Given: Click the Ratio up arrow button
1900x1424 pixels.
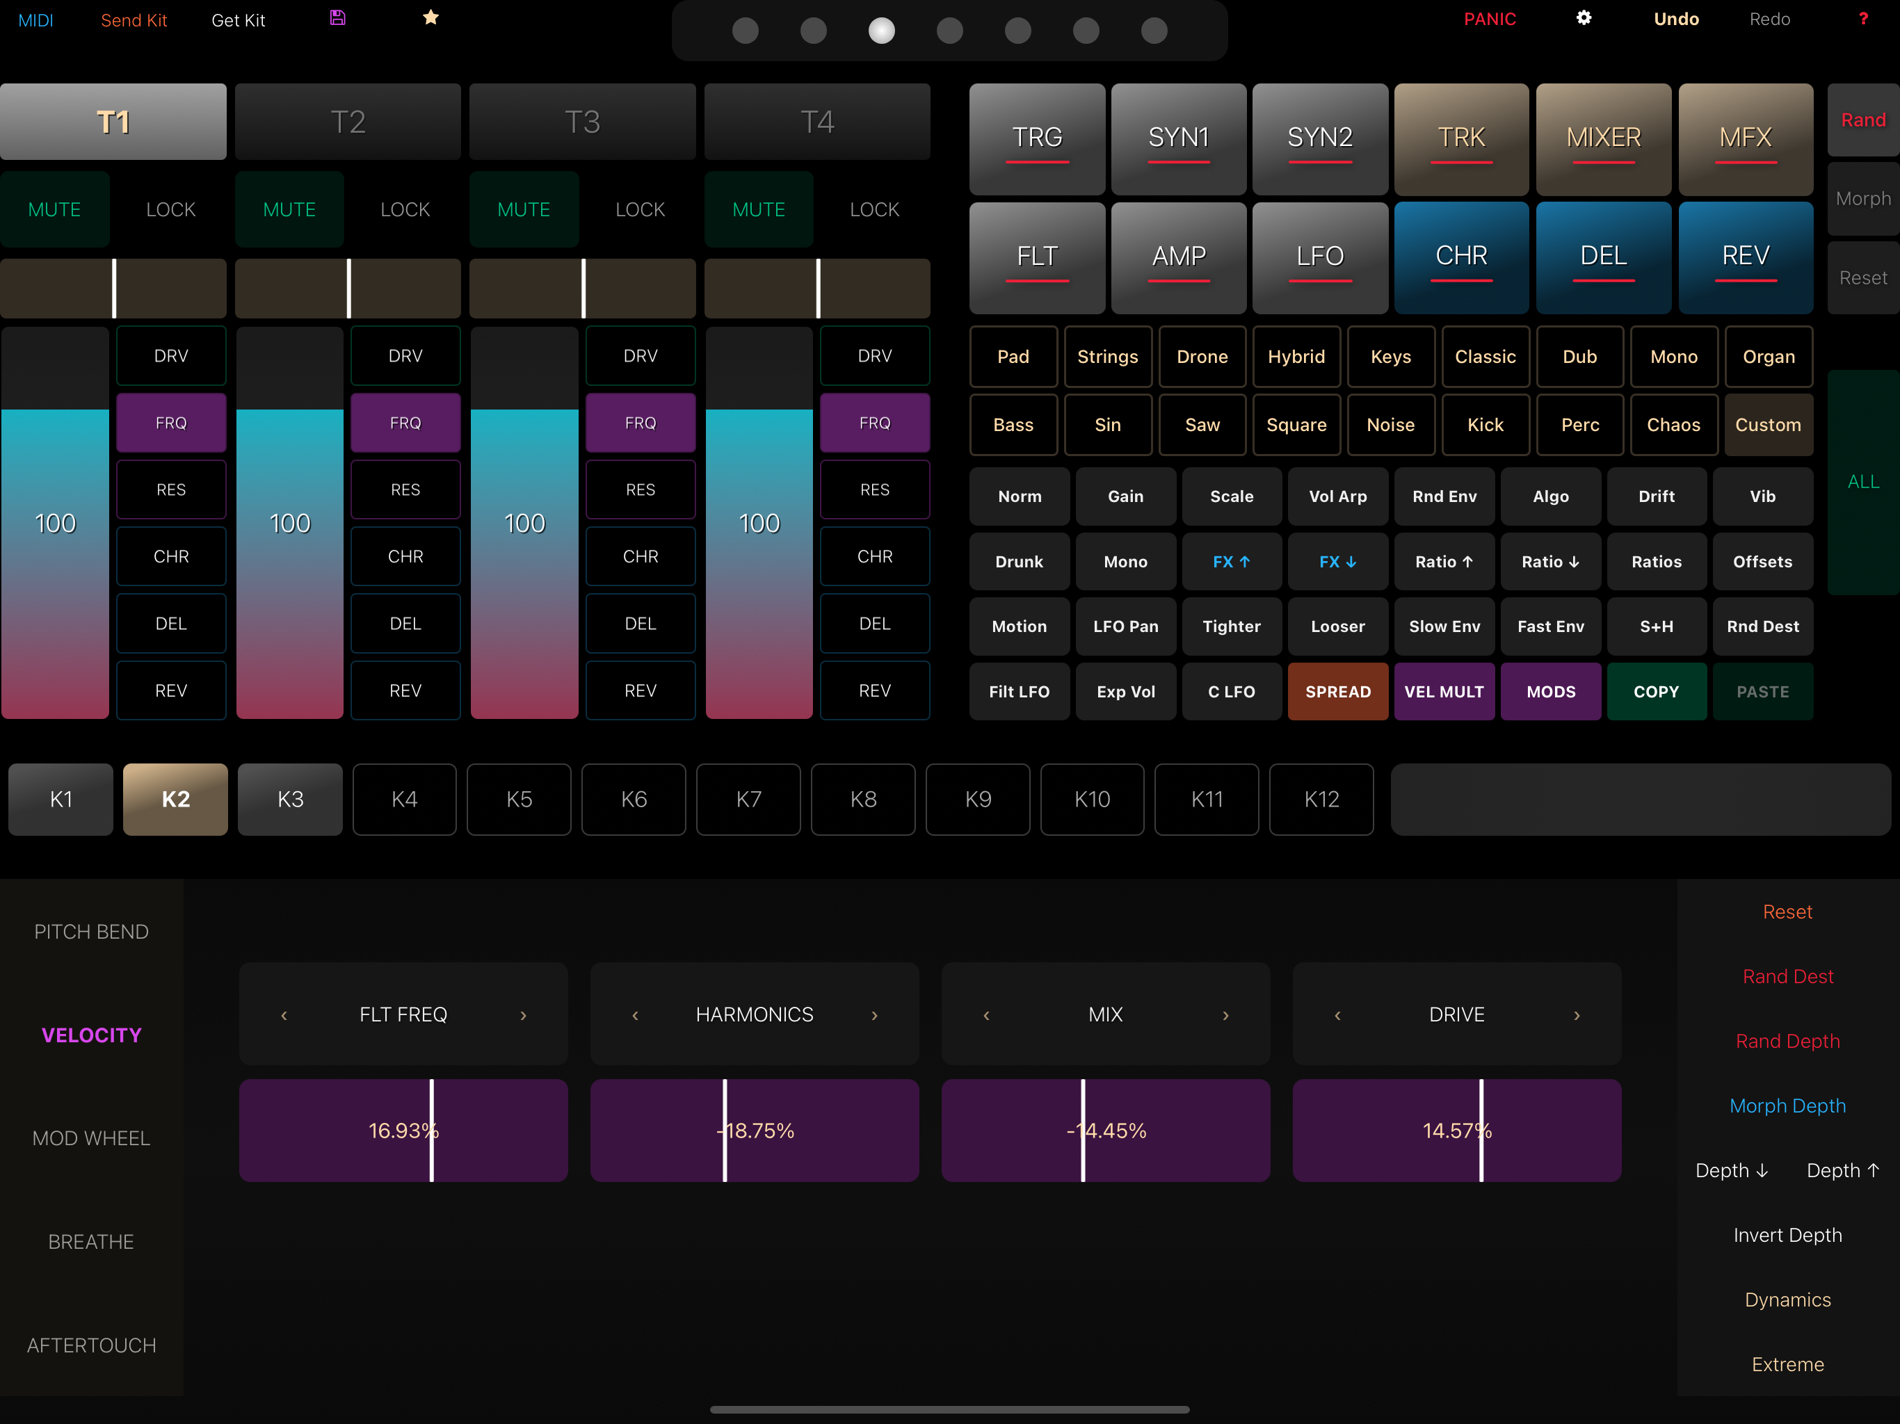Looking at the screenshot, I should (x=1444, y=562).
